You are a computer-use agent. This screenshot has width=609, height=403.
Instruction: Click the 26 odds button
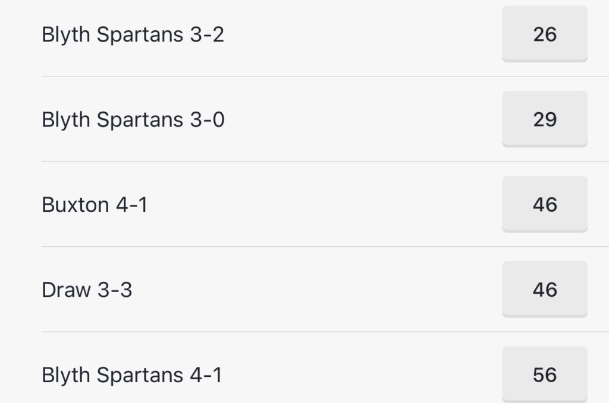coord(544,34)
